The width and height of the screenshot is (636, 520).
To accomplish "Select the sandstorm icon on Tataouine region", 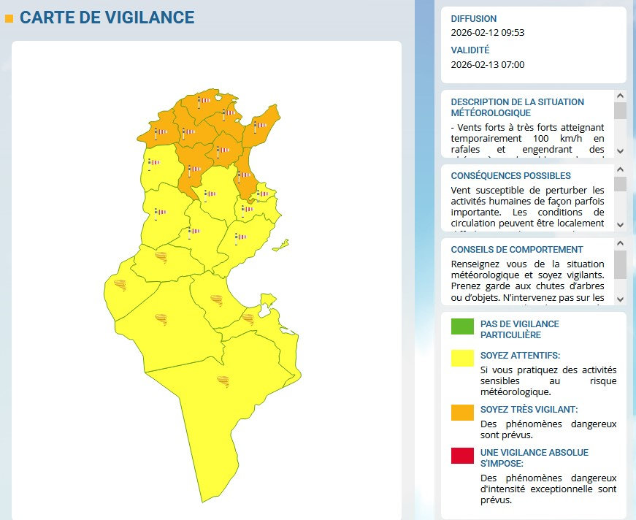I will coord(223,381).
